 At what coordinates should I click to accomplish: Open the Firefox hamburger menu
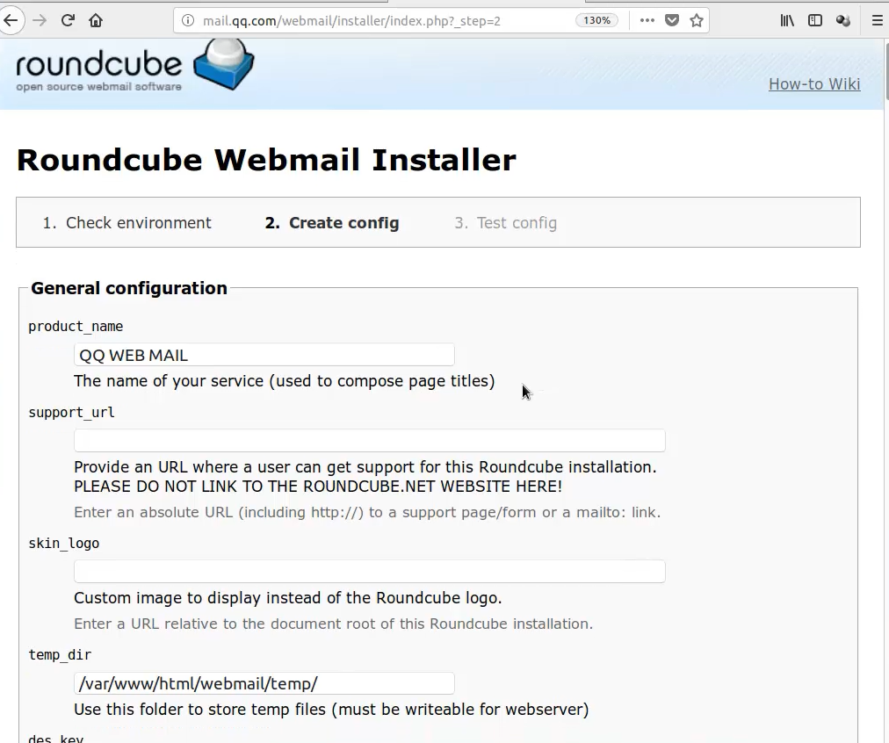[877, 20]
